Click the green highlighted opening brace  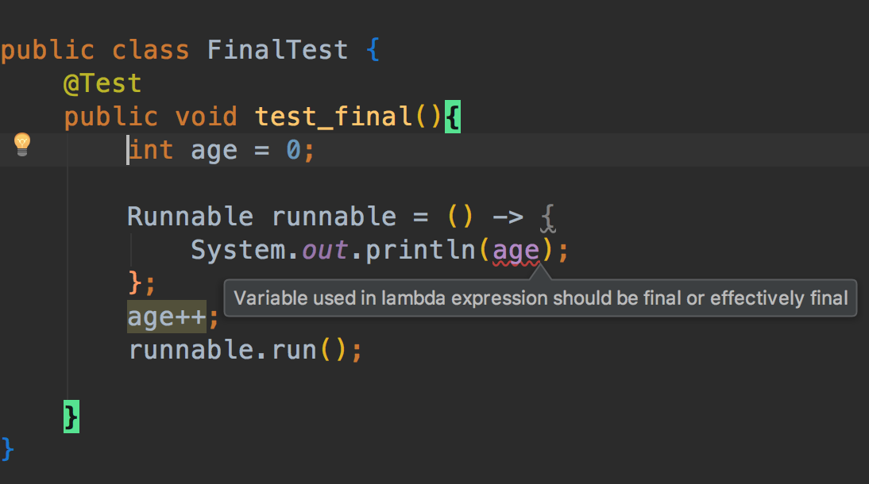453,117
